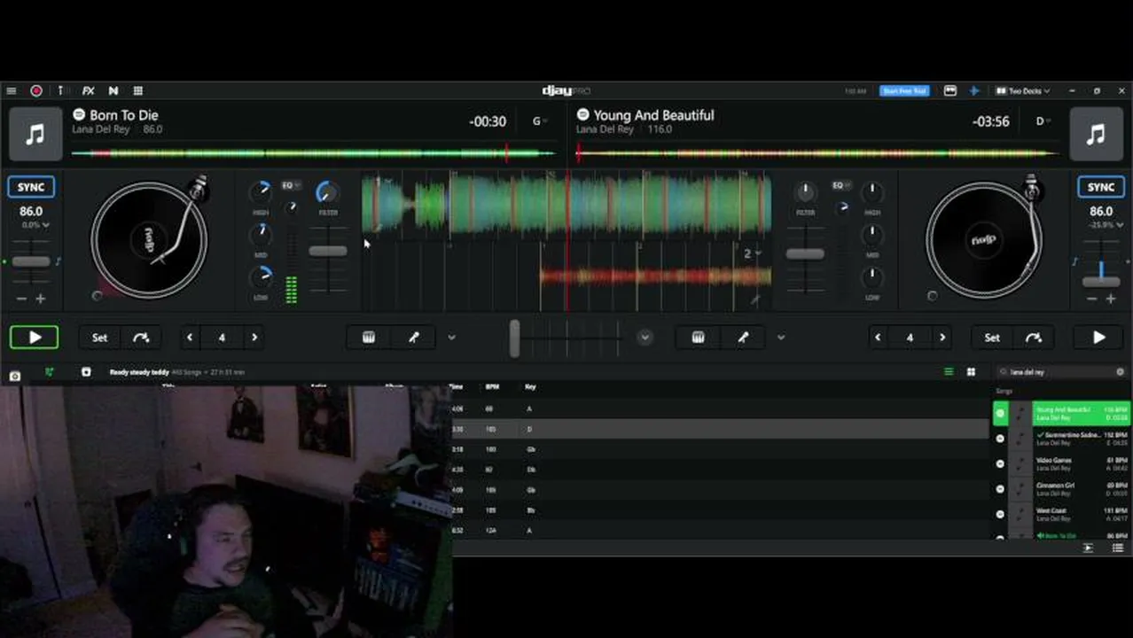Viewport: 1133px width, 638px height.
Task: Click left deck tempo plus button
Action: [40, 300]
